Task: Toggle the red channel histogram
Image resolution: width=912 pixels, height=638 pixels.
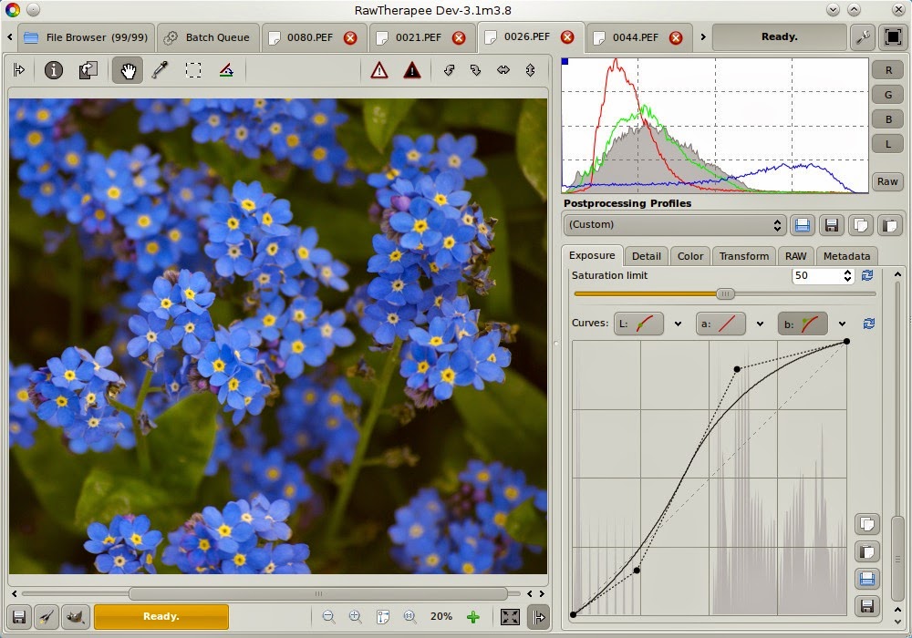Action: [887, 70]
